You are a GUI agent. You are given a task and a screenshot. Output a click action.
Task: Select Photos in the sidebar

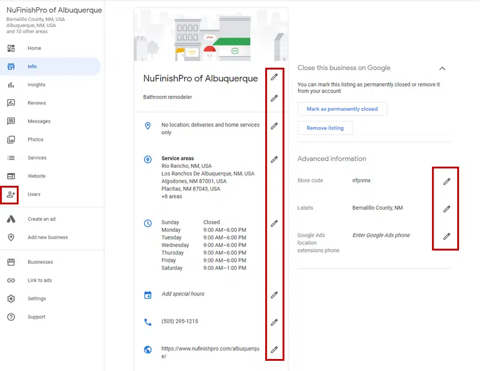(x=35, y=140)
